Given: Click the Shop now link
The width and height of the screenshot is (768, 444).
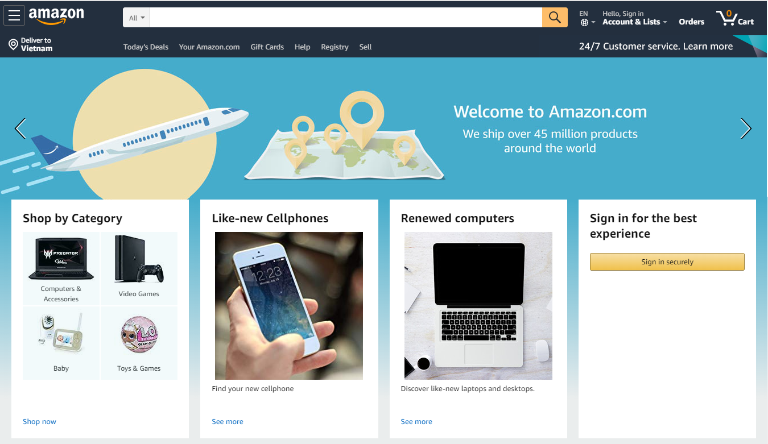Looking at the screenshot, I should click(x=39, y=422).
